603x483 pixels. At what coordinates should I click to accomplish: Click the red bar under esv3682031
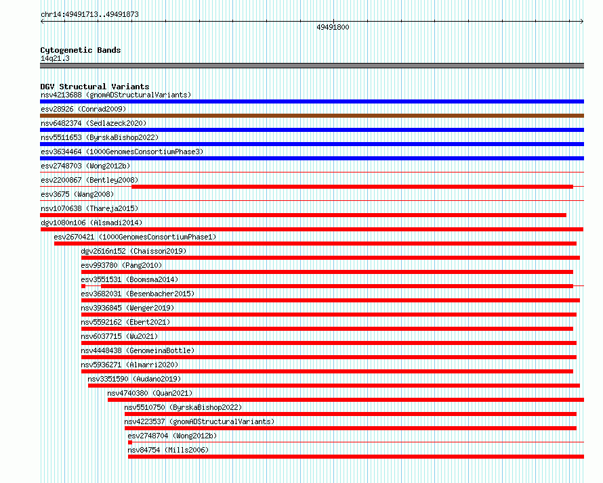pos(331,300)
